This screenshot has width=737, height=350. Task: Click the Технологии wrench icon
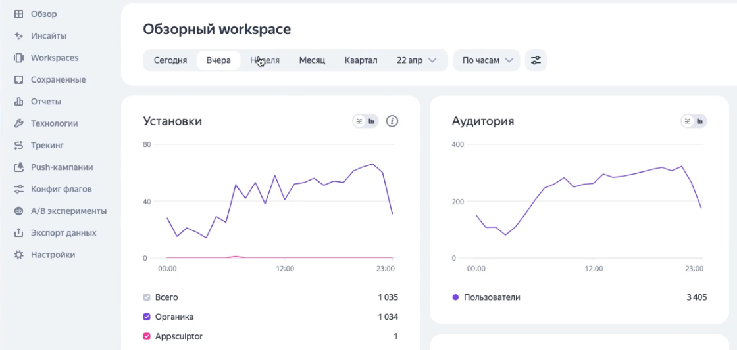click(x=19, y=124)
